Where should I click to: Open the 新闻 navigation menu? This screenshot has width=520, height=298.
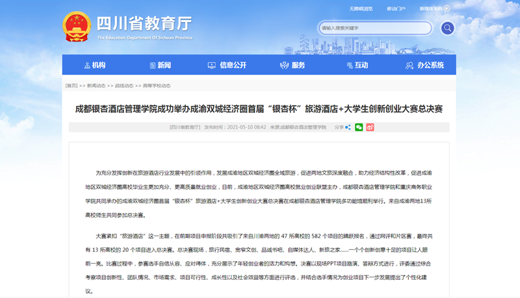tap(159, 65)
